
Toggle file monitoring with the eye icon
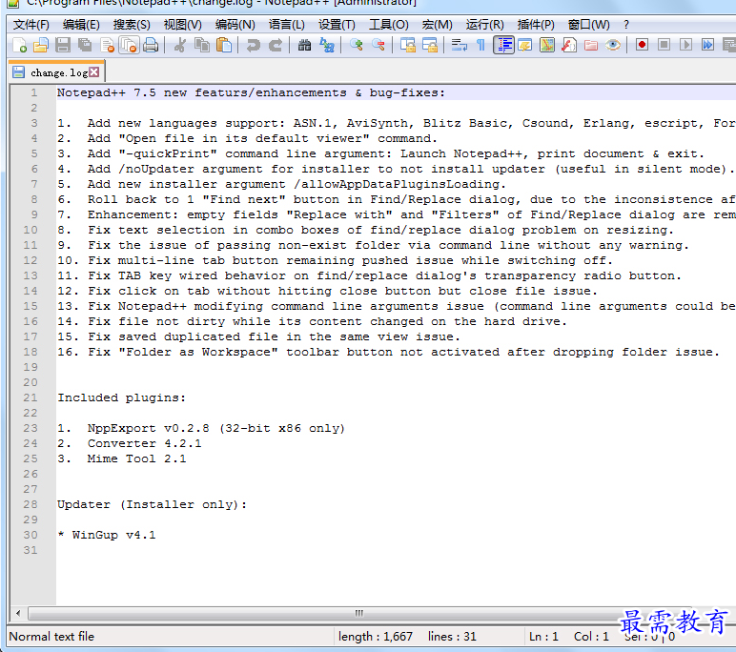tap(613, 45)
